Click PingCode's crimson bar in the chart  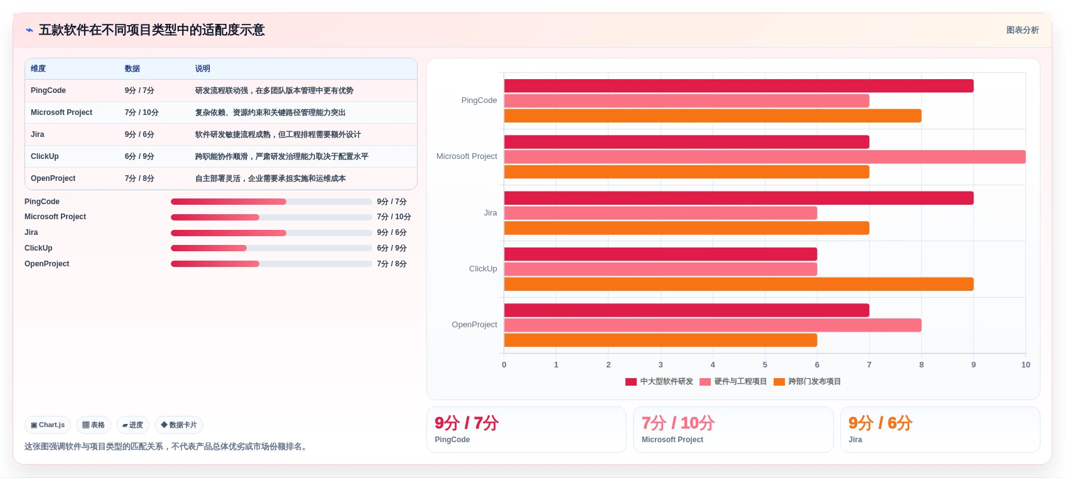738,86
